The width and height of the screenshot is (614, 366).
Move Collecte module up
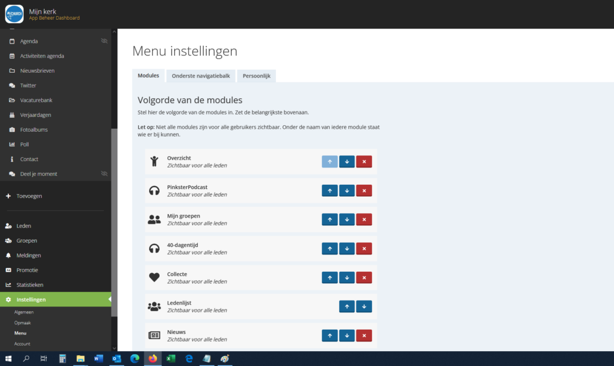pos(330,278)
